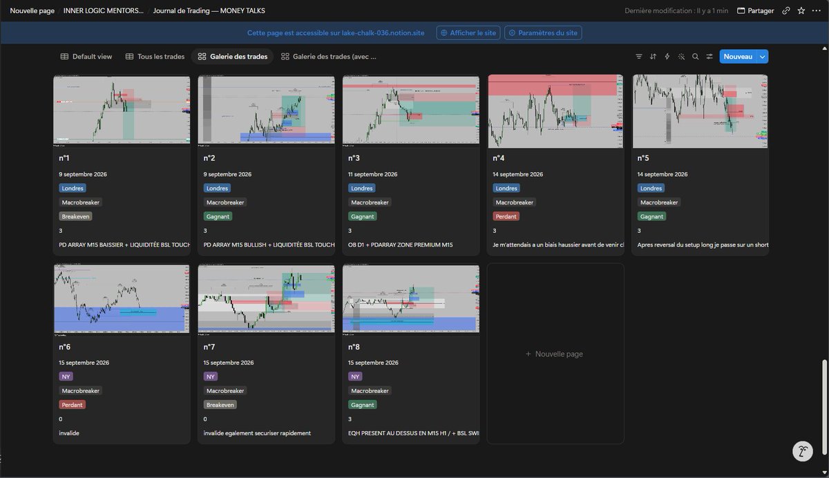Click the Macrobreaker tag on card n°8
Screen dimensions: 829x478
[x=369, y=391]
